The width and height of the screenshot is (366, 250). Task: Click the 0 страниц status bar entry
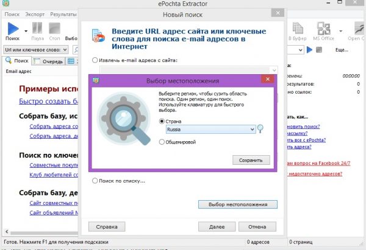click(x=301, y=242)
